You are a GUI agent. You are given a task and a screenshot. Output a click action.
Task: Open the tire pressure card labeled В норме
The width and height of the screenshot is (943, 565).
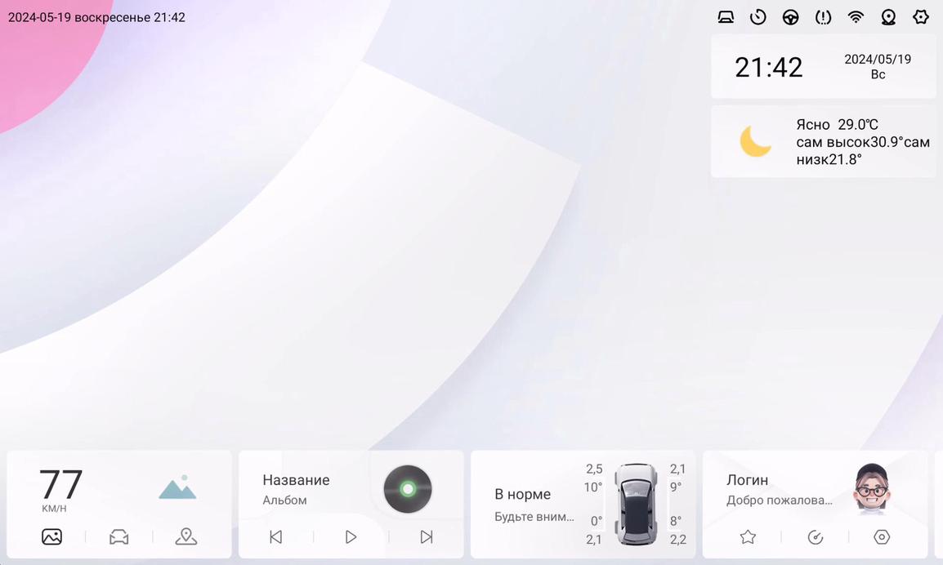(523, 494)
